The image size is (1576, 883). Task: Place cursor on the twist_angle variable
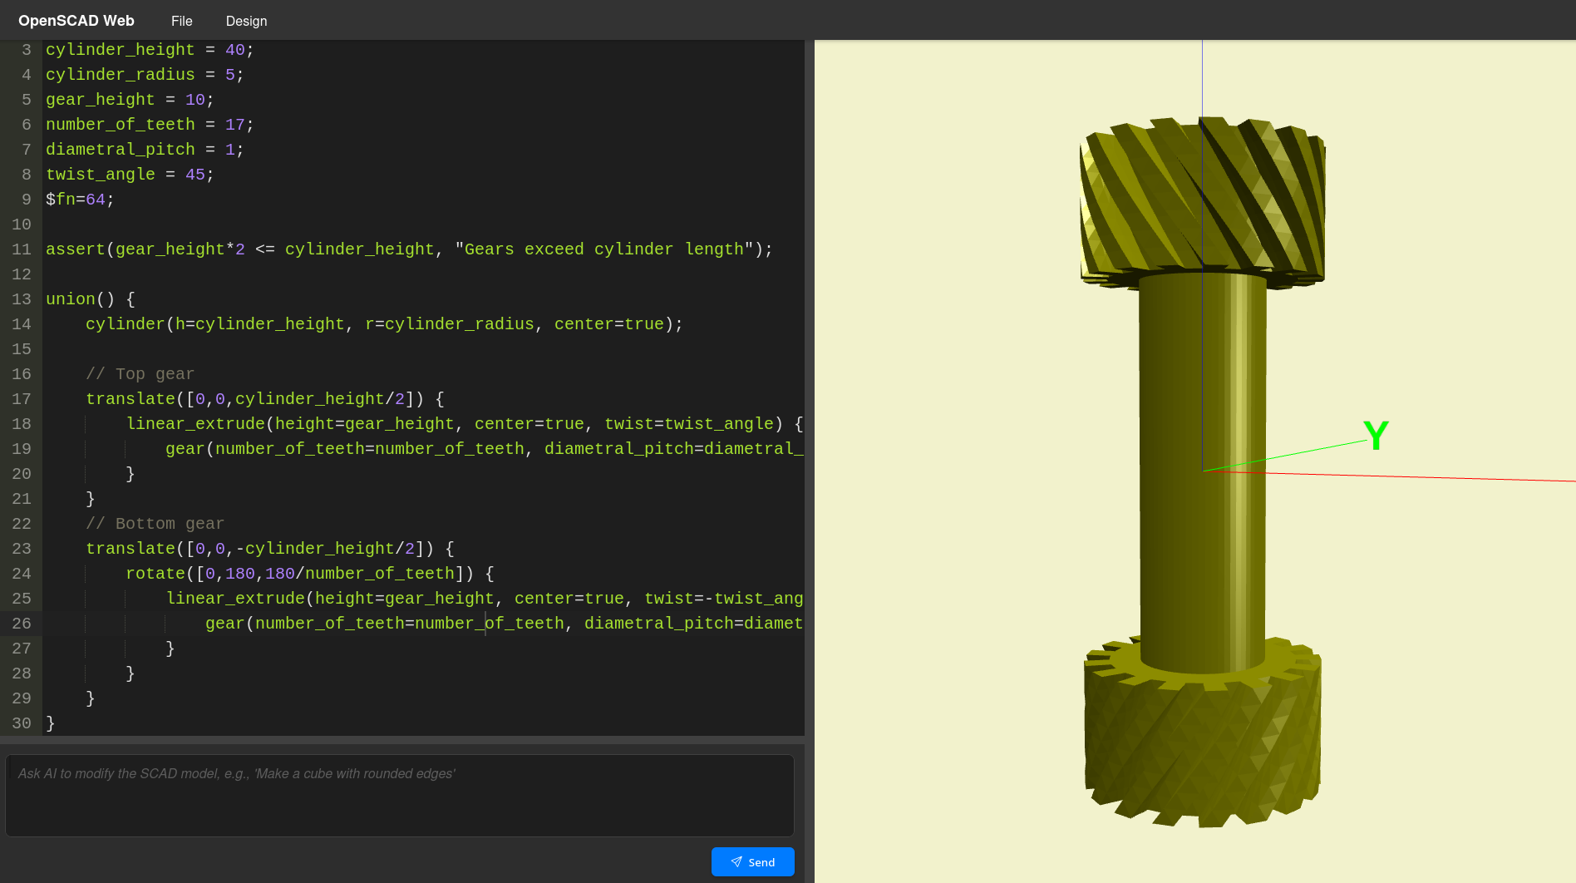(100, 175)
